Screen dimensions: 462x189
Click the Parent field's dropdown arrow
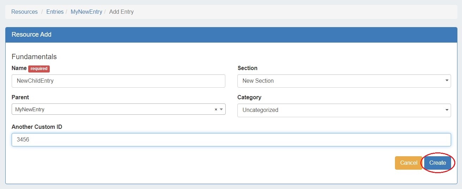[x=221, y=109]
